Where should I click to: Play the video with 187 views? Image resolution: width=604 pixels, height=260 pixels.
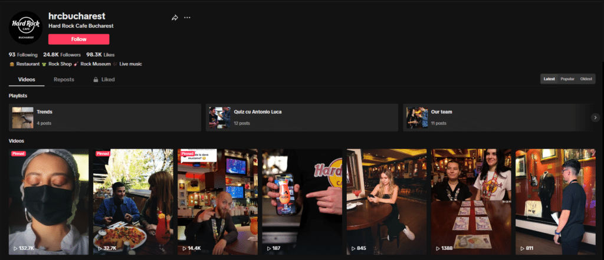pos(302,202)
